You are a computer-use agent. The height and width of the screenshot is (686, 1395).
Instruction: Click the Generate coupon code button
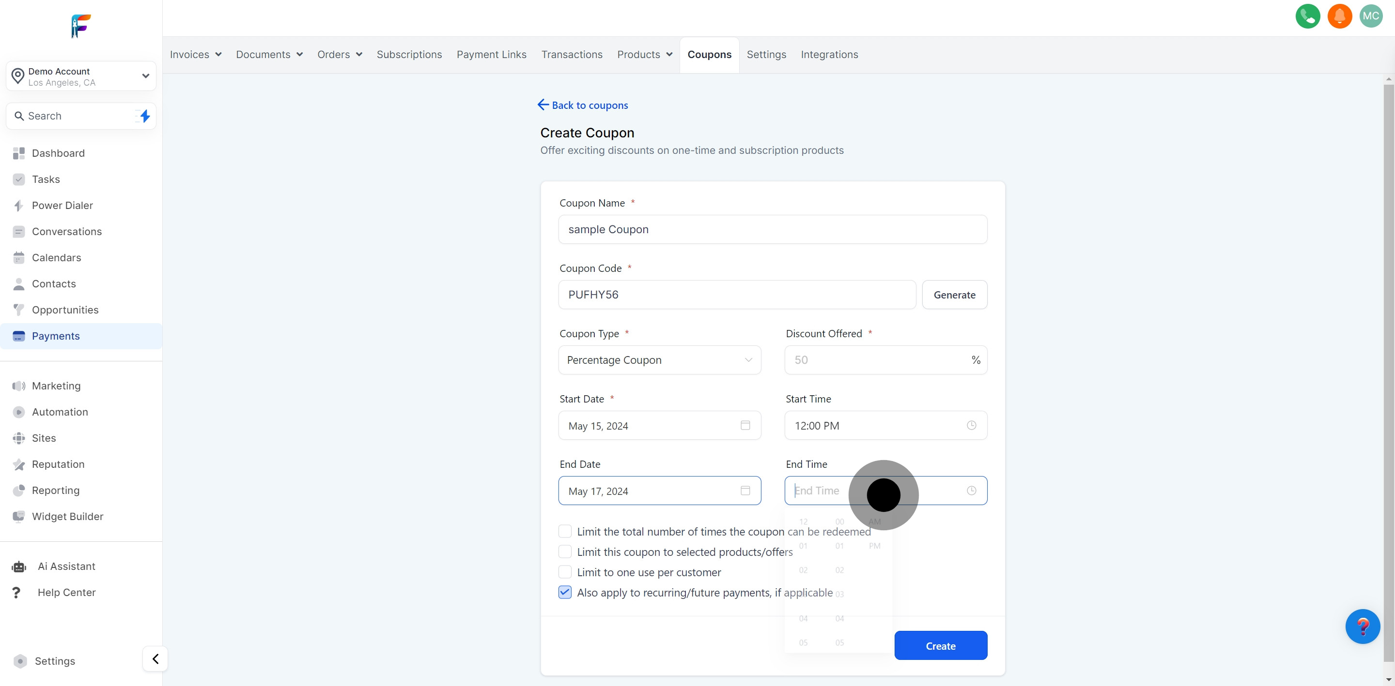tap(954, 295)
